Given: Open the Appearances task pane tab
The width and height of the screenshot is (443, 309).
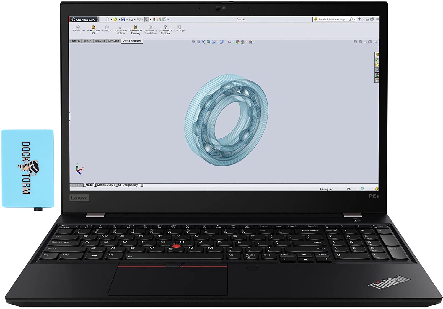Looking at the screenshot, I should (x=377, y=75).
